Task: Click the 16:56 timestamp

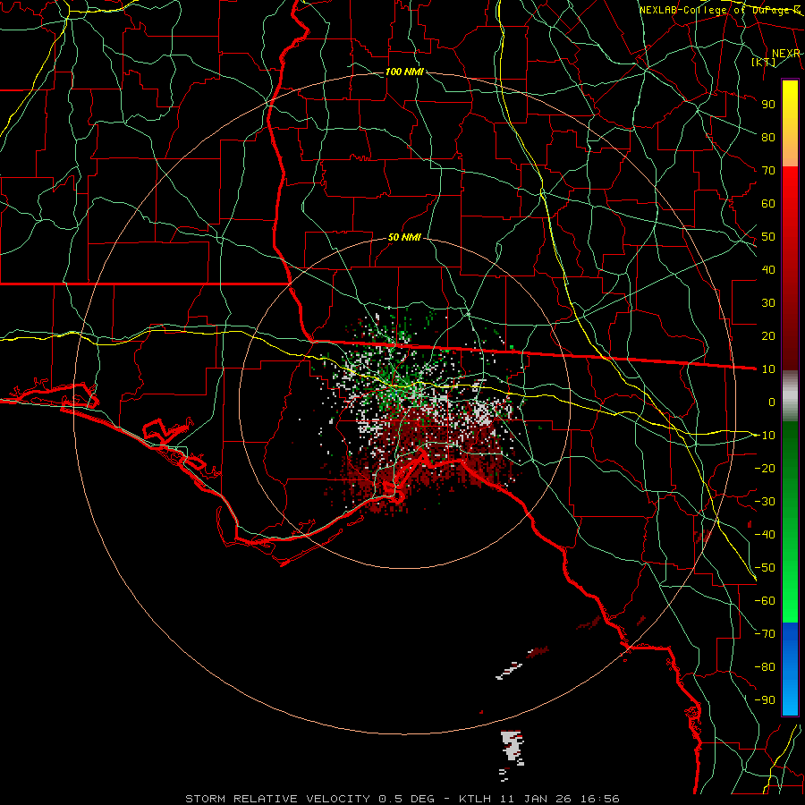Action: pyautogui.click(x=600, y=799)
